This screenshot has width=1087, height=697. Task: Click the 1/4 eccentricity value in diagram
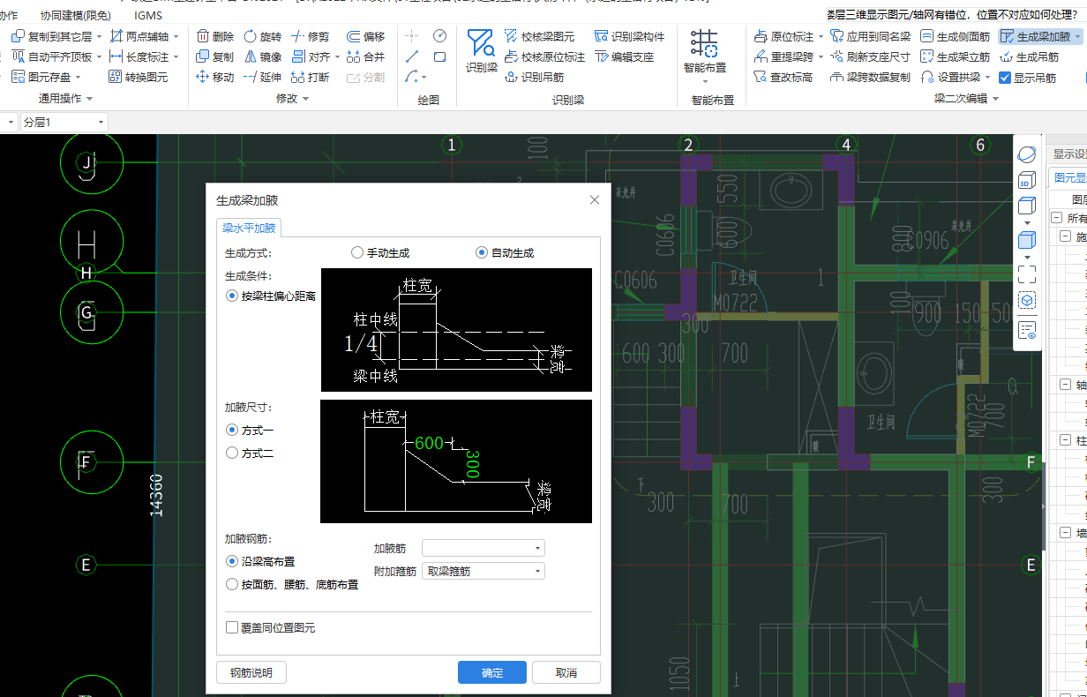point(360,343)
